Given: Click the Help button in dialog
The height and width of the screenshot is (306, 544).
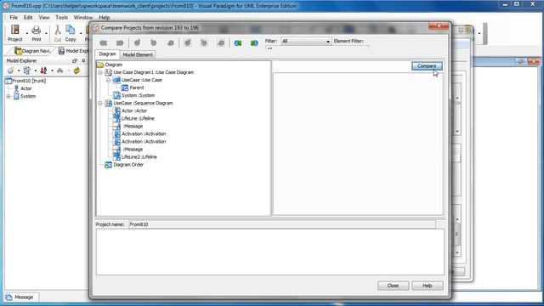Looking at the screenshot, I should pos(427,286).
